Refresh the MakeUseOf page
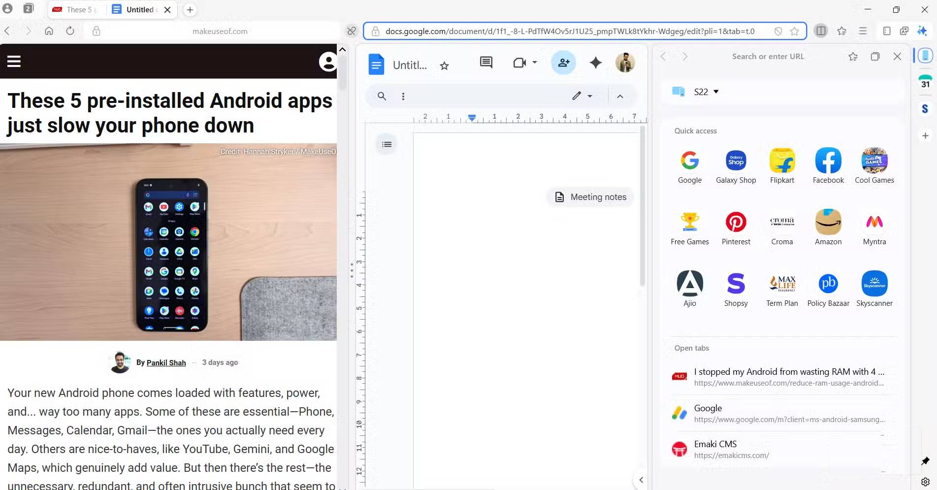Viewport: 937px width, 490px height. click(x=70, y=31)
